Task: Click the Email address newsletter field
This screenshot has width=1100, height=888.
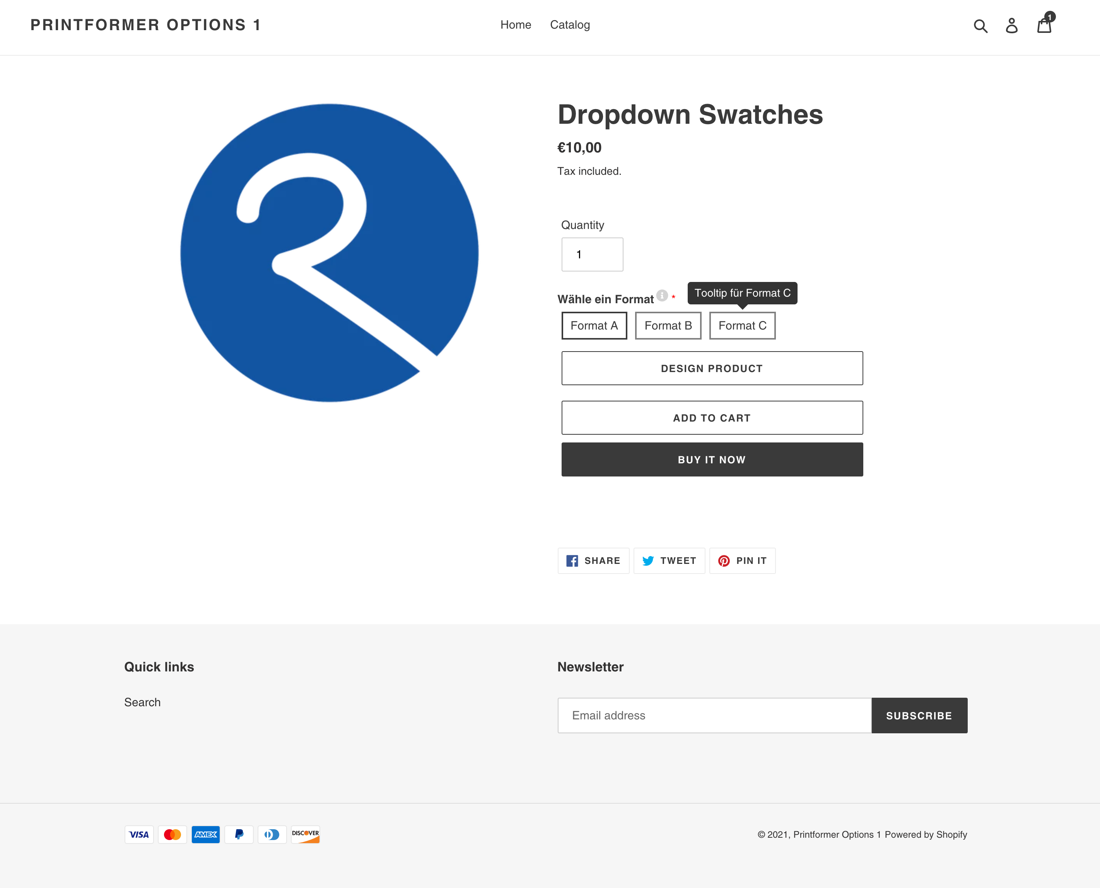Action: point(714,715)
